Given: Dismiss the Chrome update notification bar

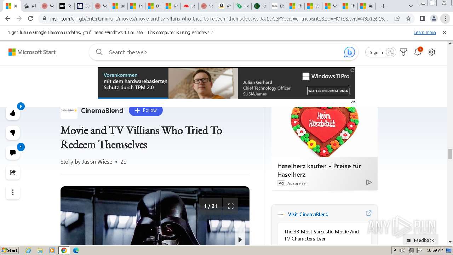Looking at the screenshot, I should point(445,32).
